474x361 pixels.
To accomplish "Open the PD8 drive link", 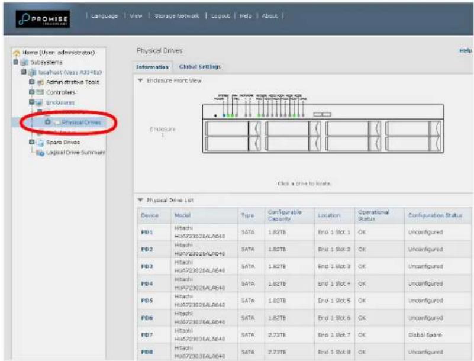I will (147, 352).
